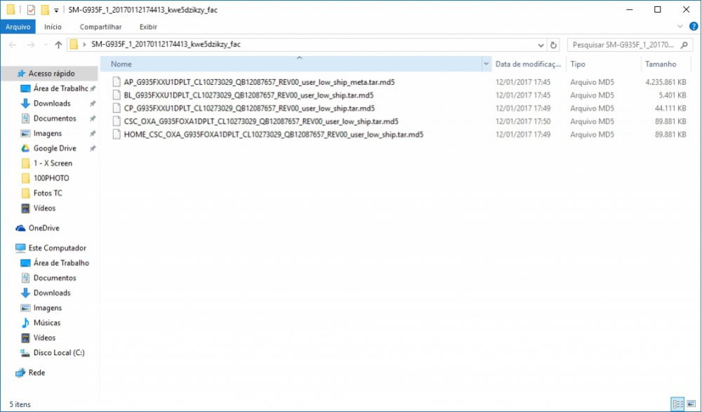The height and width of the screenshot is (412, 702).
Task: Open Google Drive in the navigation pane
Action: tap(54, 148)
